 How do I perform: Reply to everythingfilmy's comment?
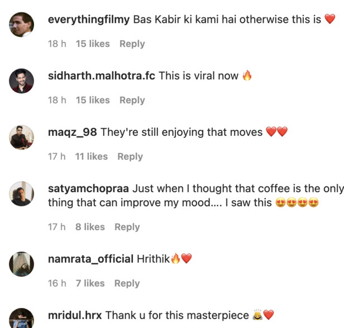click(132, 44)
